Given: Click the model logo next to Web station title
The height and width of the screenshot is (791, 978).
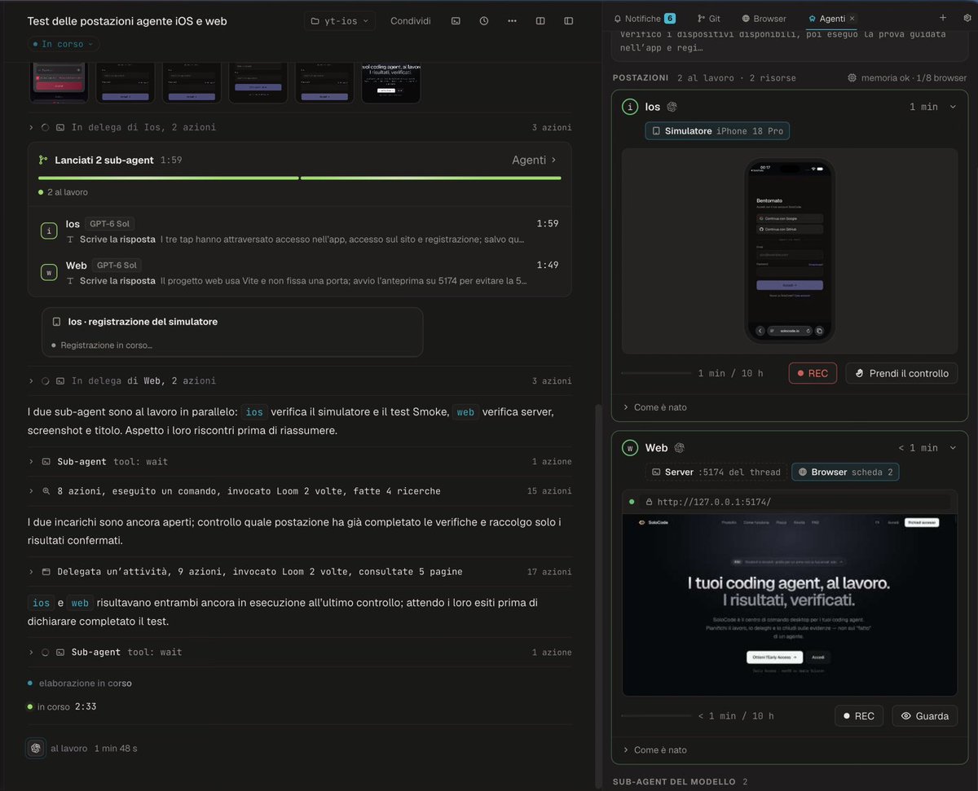Looking at the screenshot, I should pyautogui.click(x=679, y=448).
